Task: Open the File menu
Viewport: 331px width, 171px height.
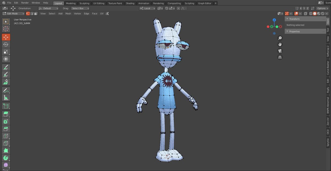Action: [9, 3]
